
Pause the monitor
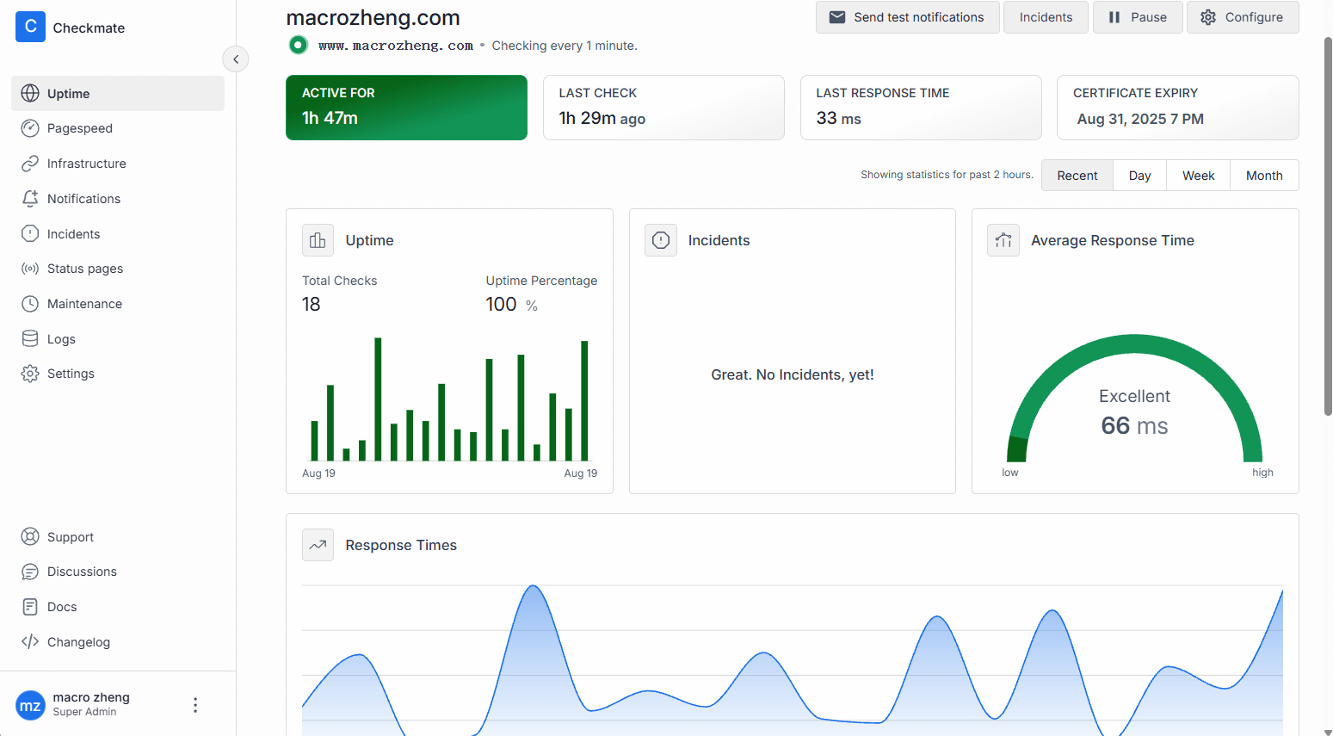[x=1137, y=17]
